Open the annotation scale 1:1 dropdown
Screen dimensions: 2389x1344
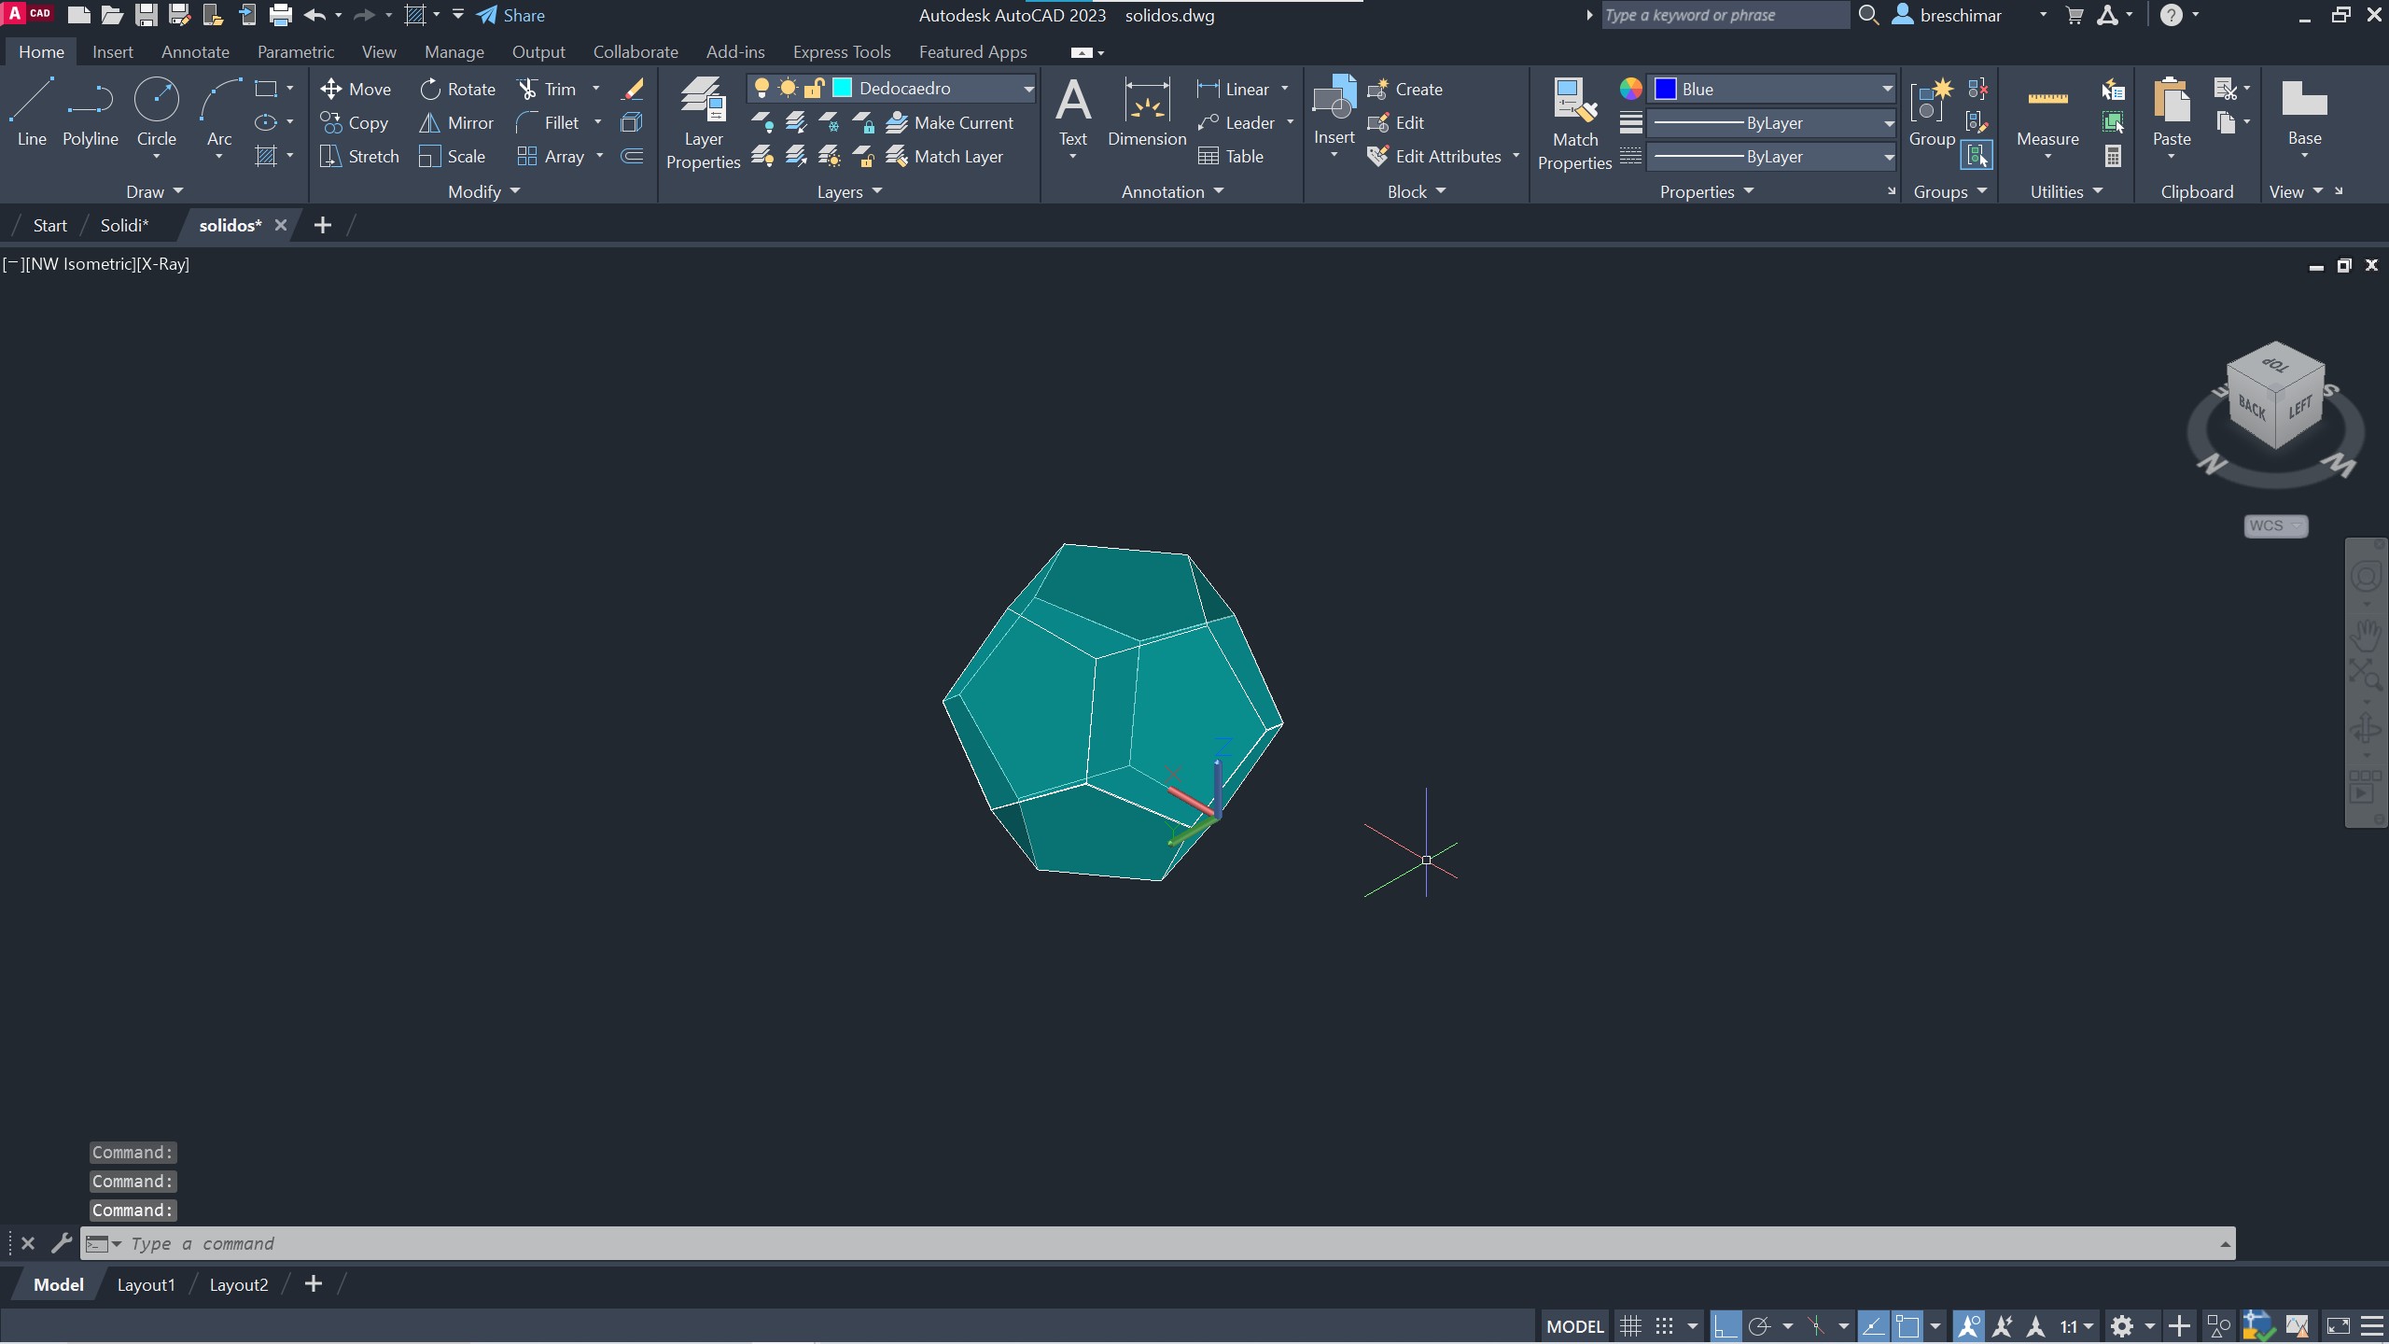click(x=2076, y=1326)
